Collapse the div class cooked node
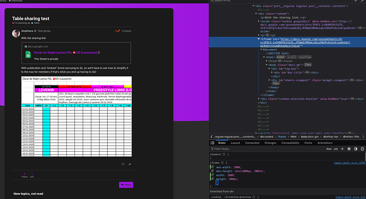This screenshot has width=366, height=199. pyautogui.click(x=256, y=14)
